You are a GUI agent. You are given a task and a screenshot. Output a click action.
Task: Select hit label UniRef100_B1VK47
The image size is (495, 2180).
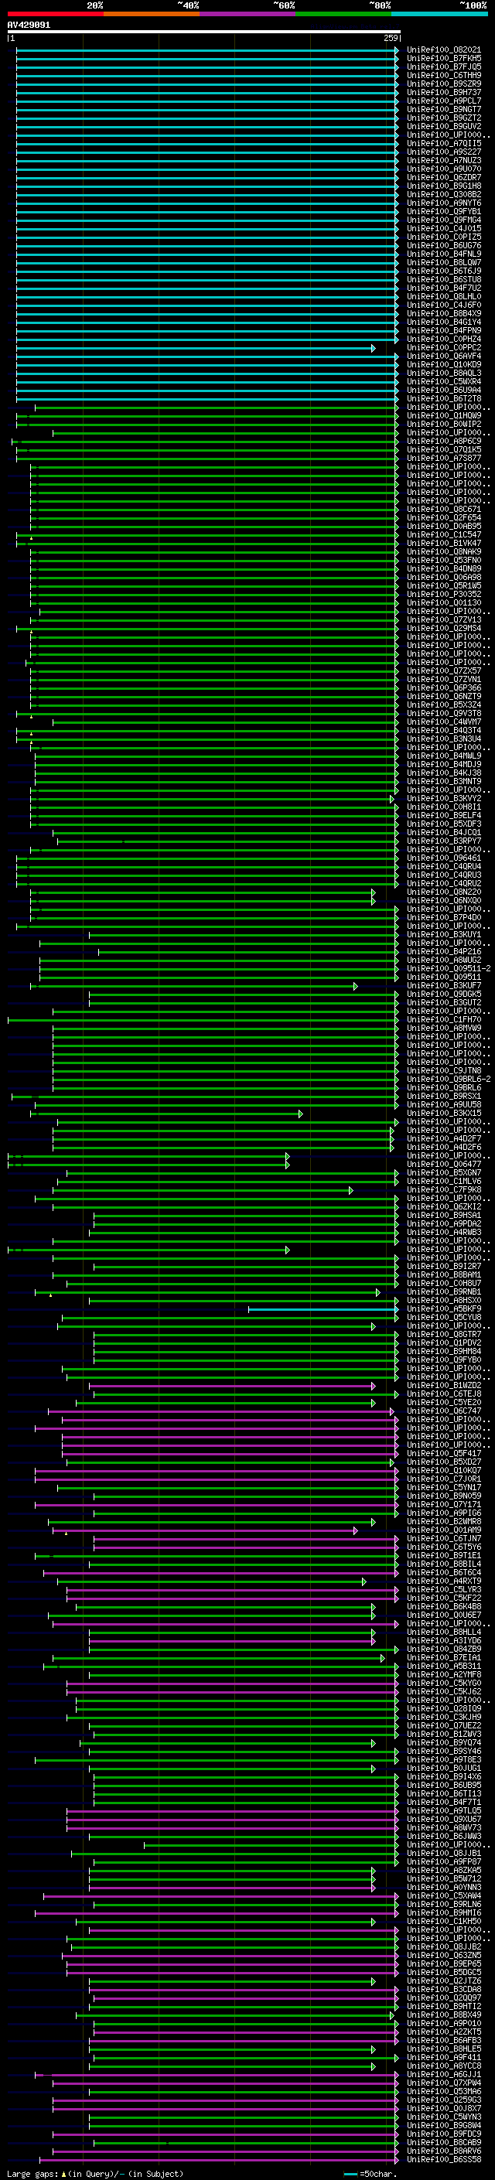tap(444, 544)
